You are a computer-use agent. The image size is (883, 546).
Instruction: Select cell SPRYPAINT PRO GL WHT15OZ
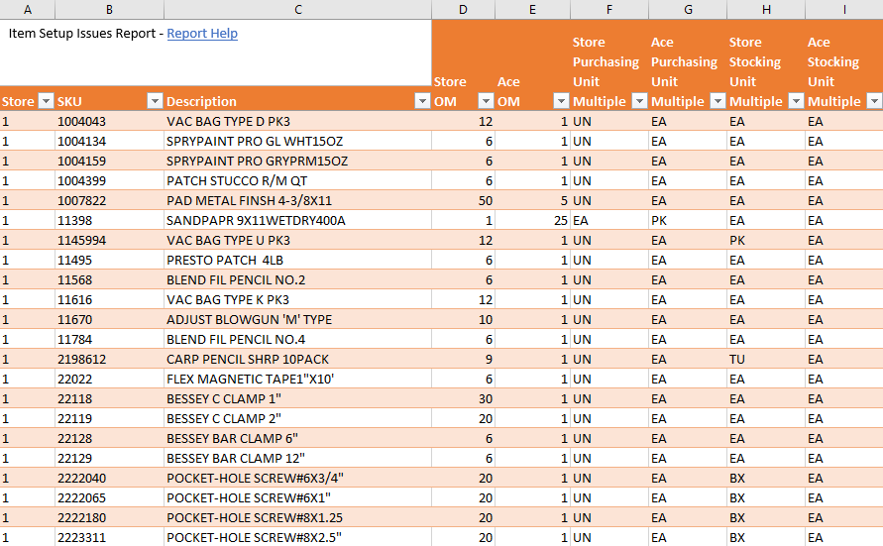pos(298,141)
